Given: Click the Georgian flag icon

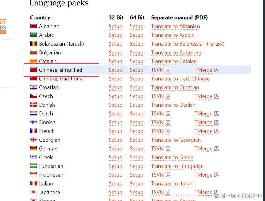Looking at the screenshot, I should click(34, 140).
